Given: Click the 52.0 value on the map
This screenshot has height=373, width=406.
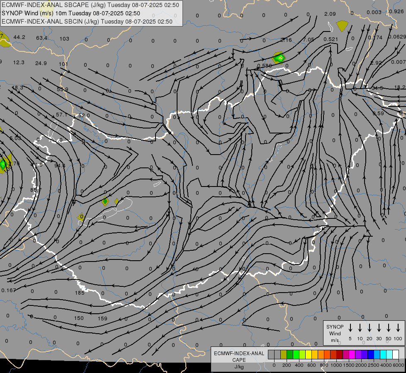Looking at the screenshot, I should (84, 116).
